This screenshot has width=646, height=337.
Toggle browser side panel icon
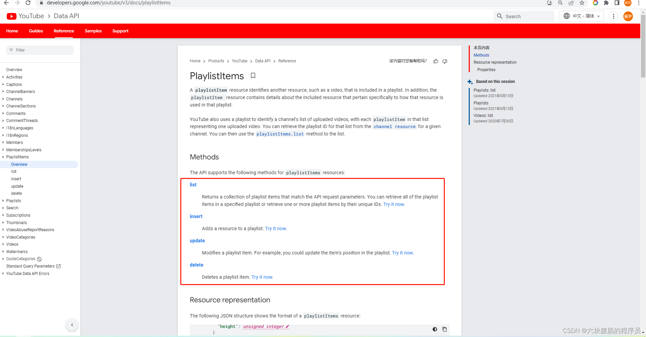point(617,3)
